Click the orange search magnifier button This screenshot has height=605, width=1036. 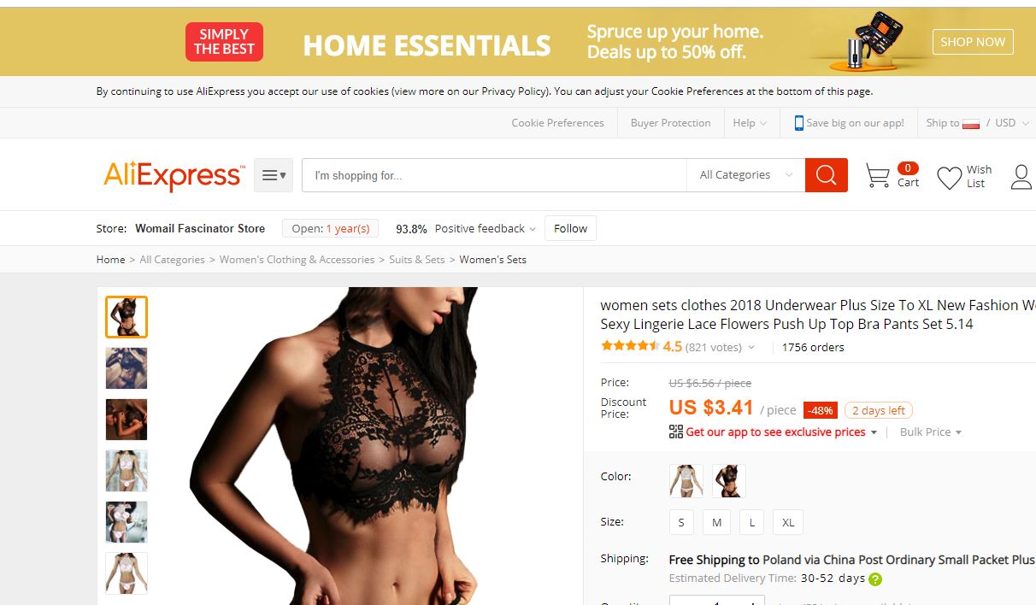(826, 175)
